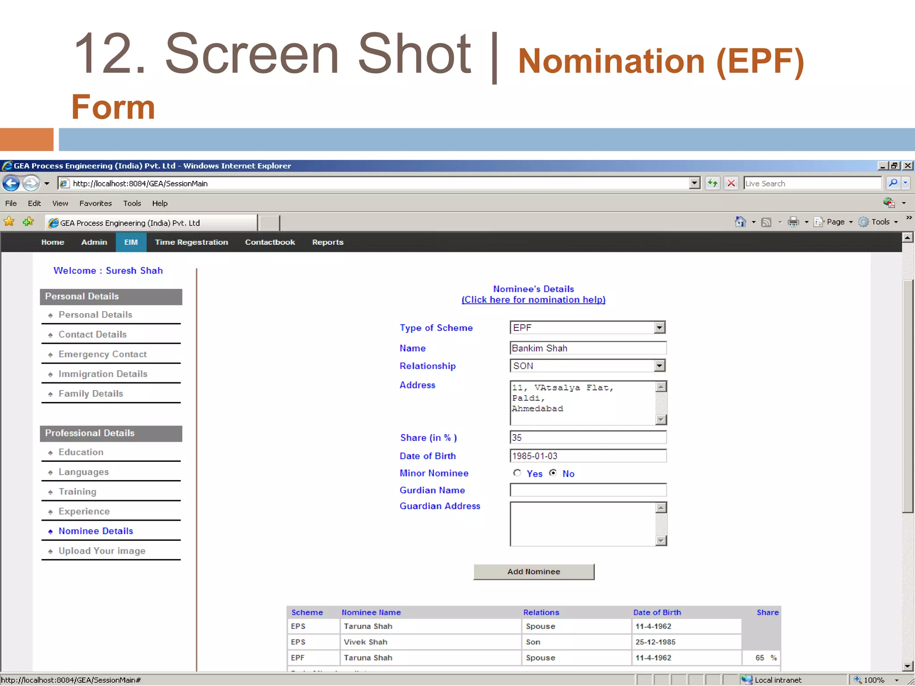
Task: Open Languages sidebar link
Action: tap(84, 472)
